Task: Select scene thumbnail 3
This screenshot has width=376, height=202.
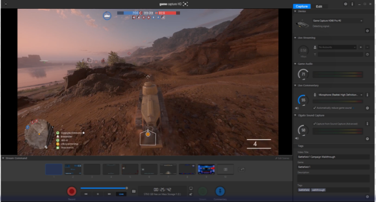Action: click(92, 169)
